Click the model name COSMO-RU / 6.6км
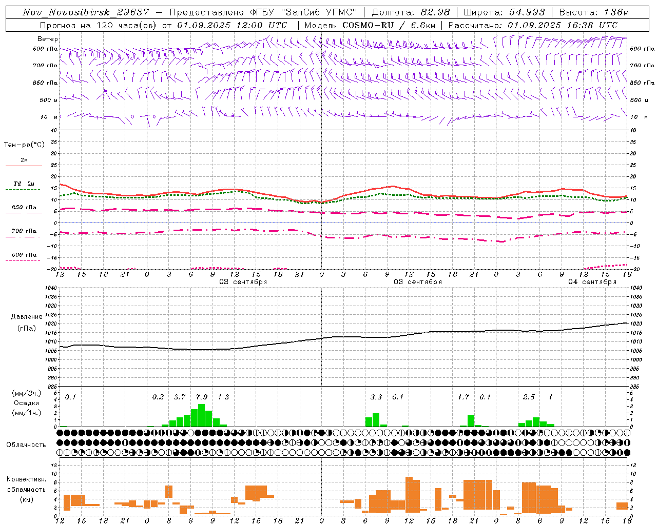This screenshot has width=657, height=525. pyautogui.click(x=389, y=25)
